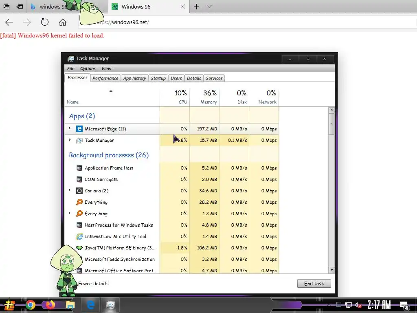The width and height of the screenshot is (417, 313).
Task: Click the browser Back arrow
Action: click(9, 22)
